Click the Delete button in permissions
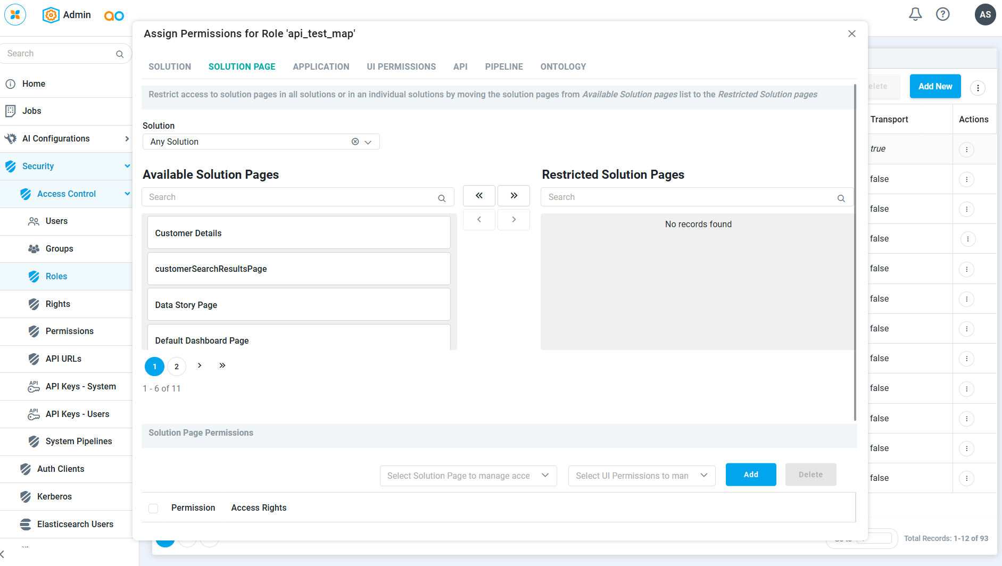The width and height of the screenshot is (1002, 566). [x=810, y=475]
